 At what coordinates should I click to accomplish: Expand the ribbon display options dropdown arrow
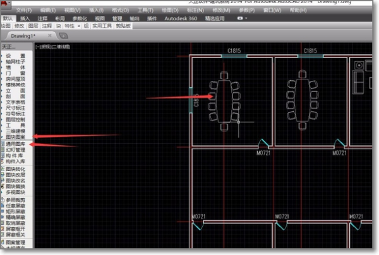pos(246,18)
